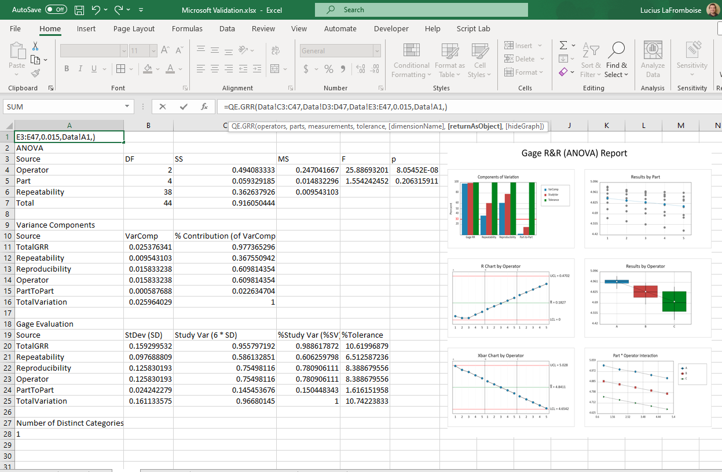Open Cell Styles dropdown
Image resolution: width=722 pixels, height=472 pixels.
point(479,59)
